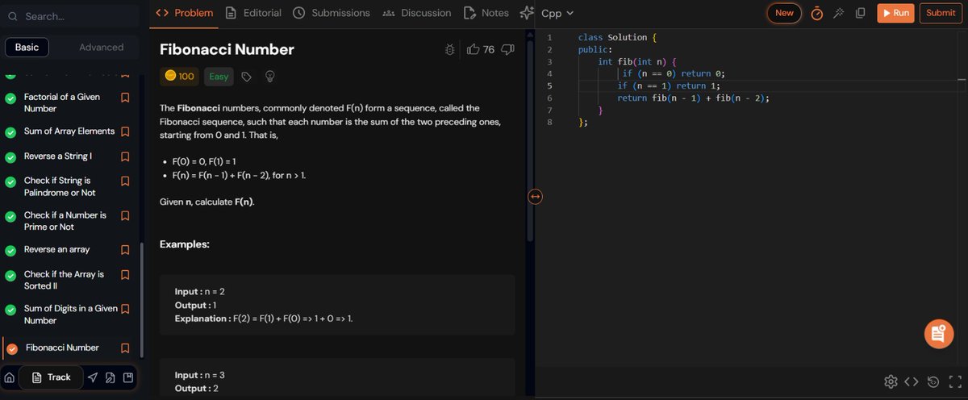Open the Editorial tab
The image size is (968, 400).
point(253,13)
